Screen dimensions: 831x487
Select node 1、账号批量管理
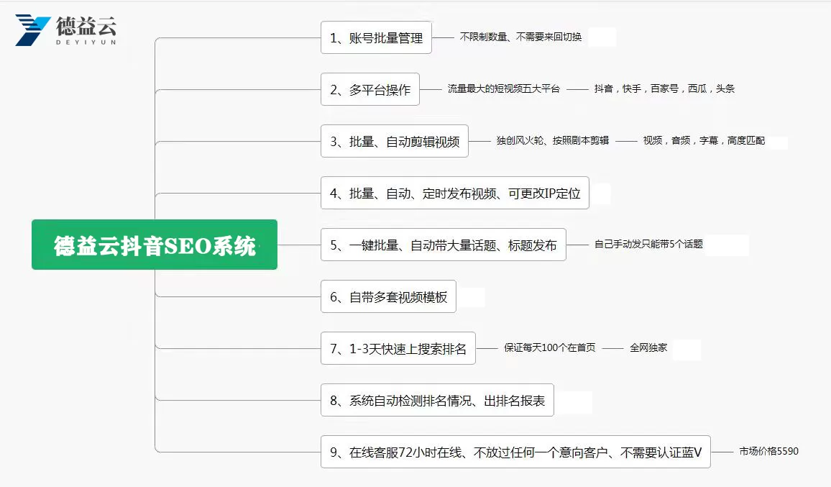[376, 37]
